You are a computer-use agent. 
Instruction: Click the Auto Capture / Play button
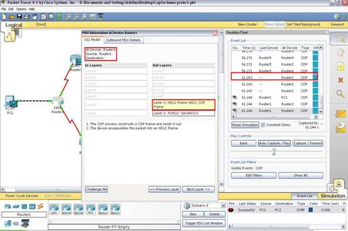coord(274,144)
